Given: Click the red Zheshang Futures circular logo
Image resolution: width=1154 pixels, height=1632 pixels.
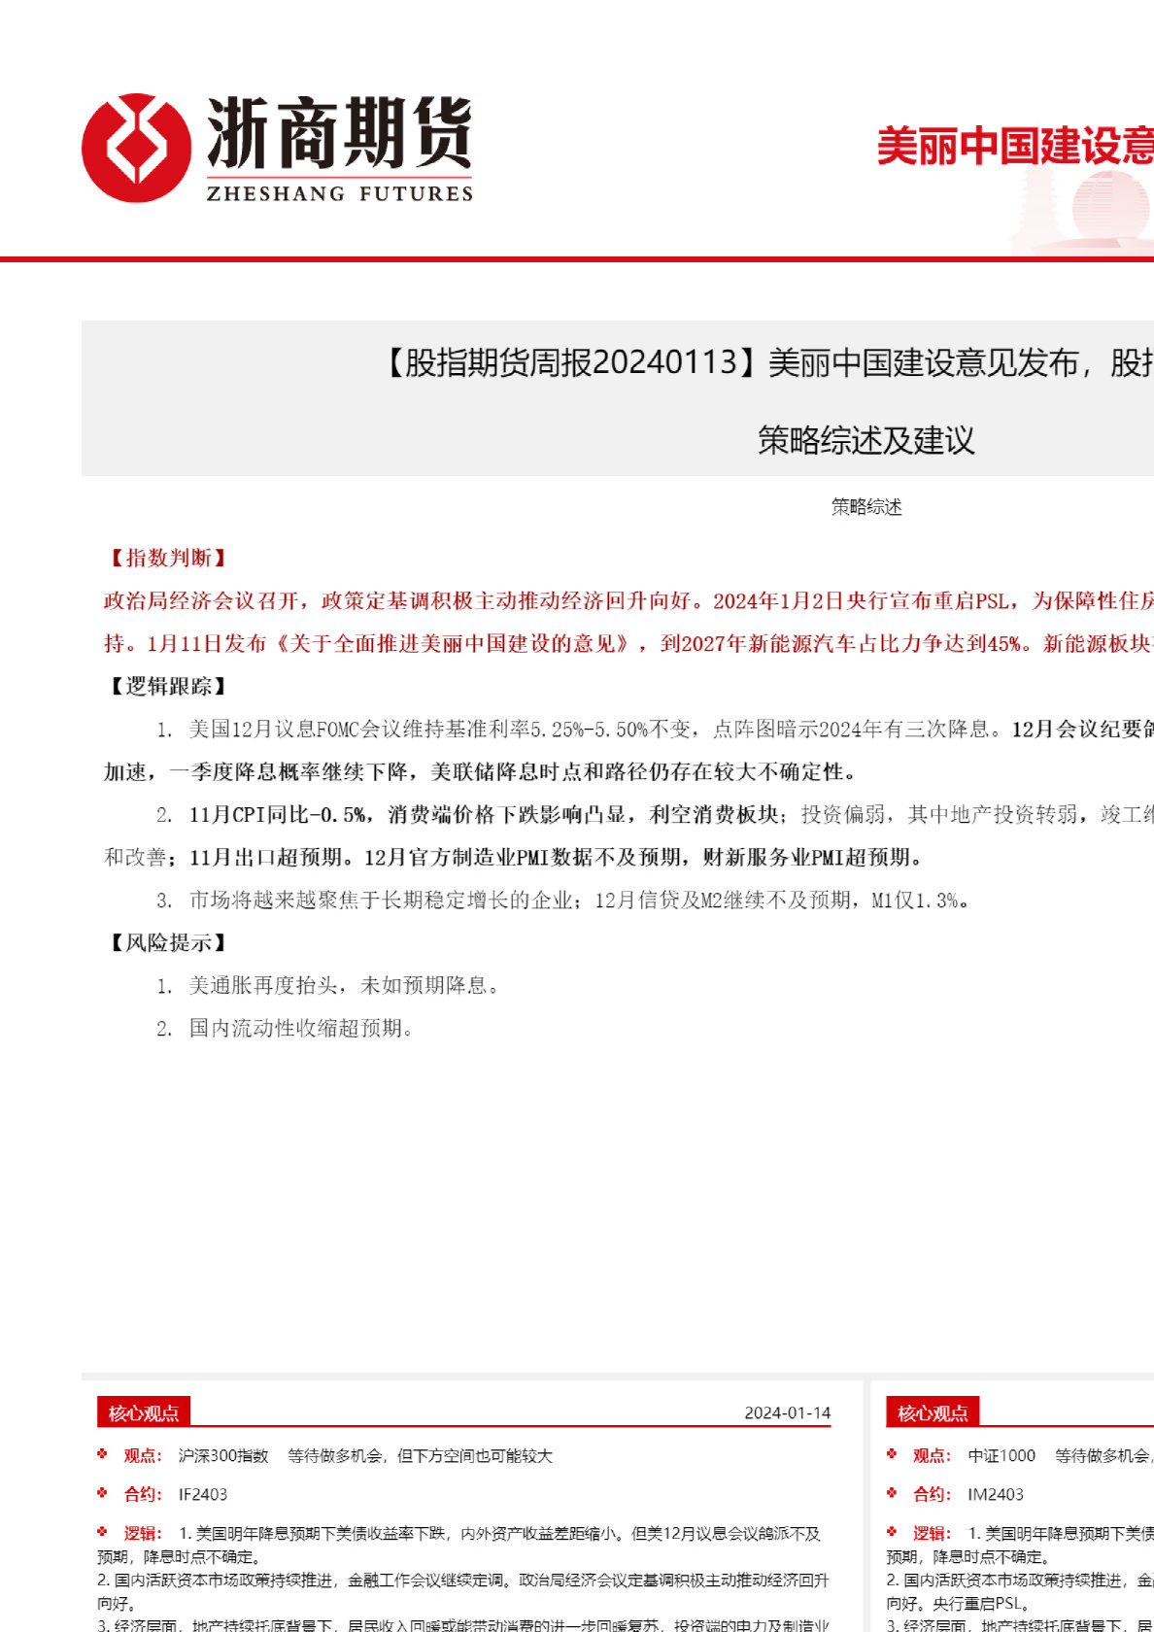Looking at the screenshot, I should pyautogui.click(x=136, y=148).
